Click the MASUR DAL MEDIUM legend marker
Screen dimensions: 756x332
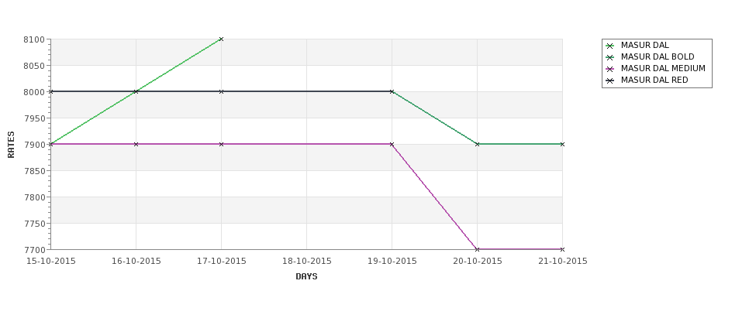coord(610,69)
